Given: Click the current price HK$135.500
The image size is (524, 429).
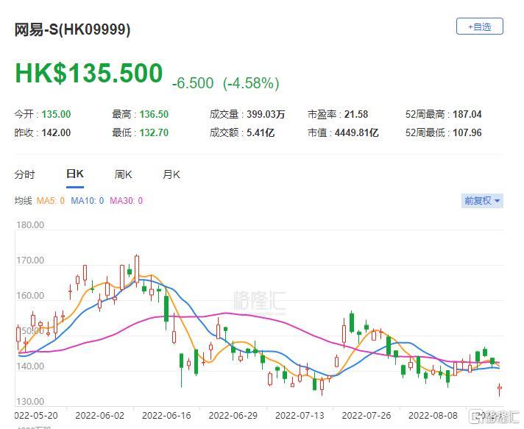Looking at the screenshot, I should 89,73.
